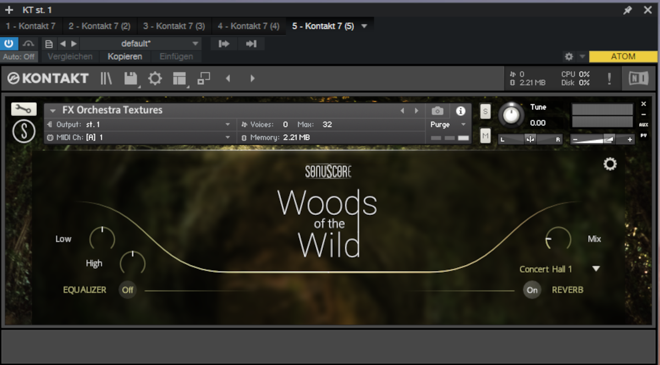The width and height of the screenshot is (660, 365).
Task: Select tab 5 - Kontakt 7 (5)
Action: [323, 26]
